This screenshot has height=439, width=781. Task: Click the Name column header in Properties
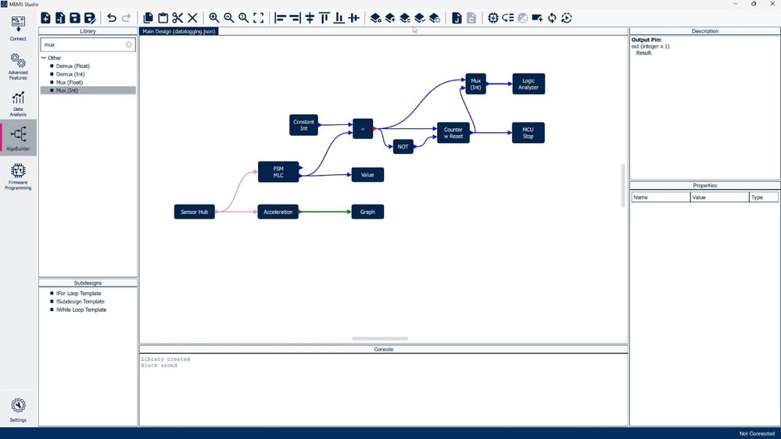[x=661, y=197]
